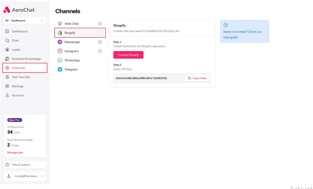
Task: Click the Chat bubble icon
Action: [7, 40]
